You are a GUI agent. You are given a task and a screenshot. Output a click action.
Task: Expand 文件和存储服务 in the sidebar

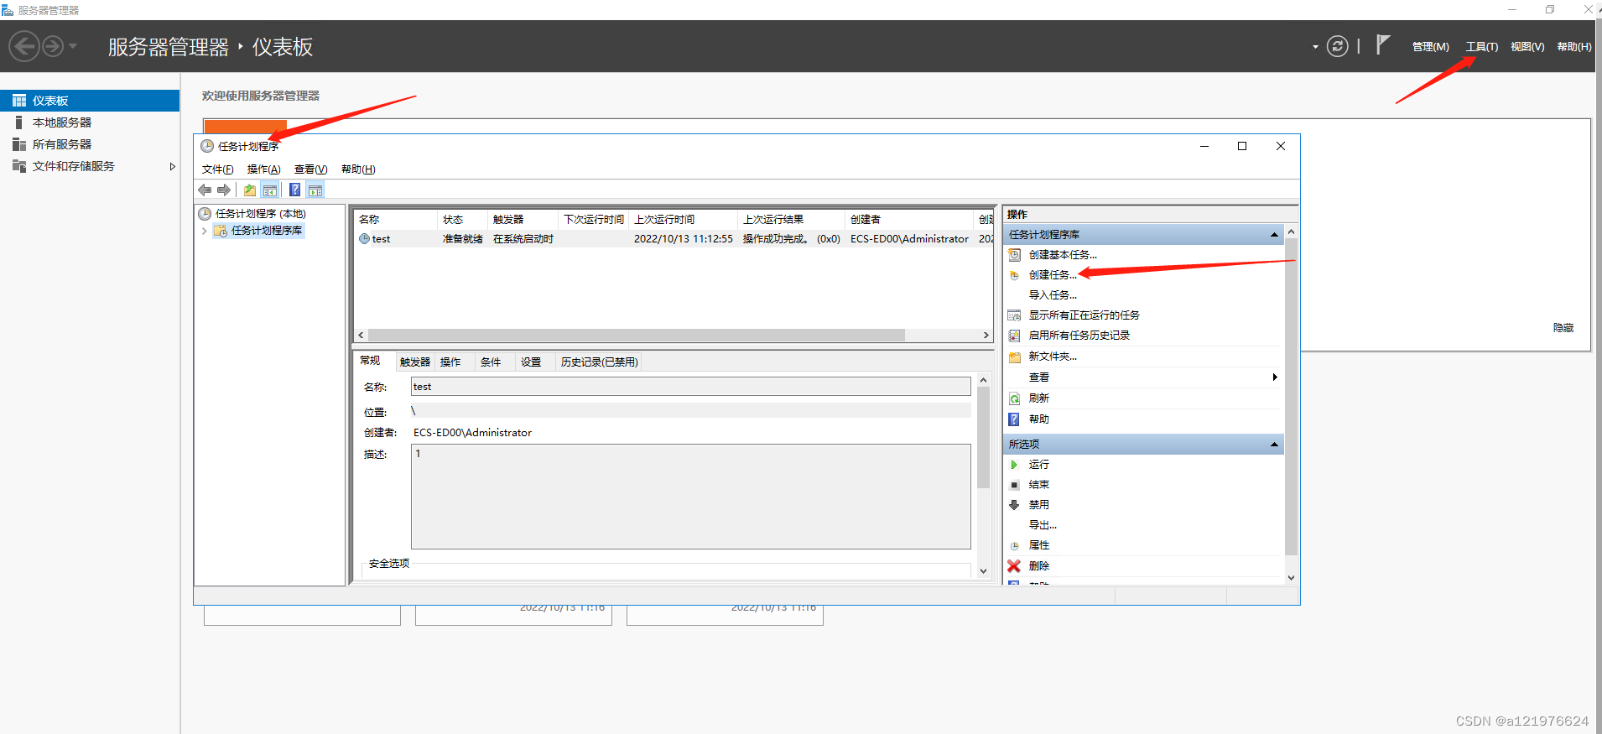pos(172,166)
